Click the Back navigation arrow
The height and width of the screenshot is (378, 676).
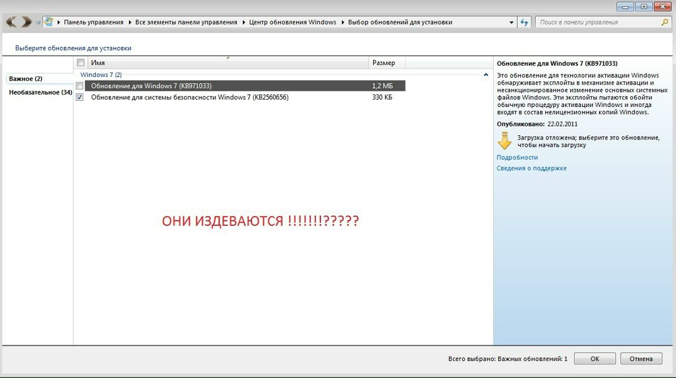(11, 22)
